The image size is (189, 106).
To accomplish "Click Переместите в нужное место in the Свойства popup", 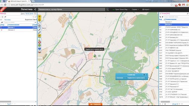I will 136,78.
